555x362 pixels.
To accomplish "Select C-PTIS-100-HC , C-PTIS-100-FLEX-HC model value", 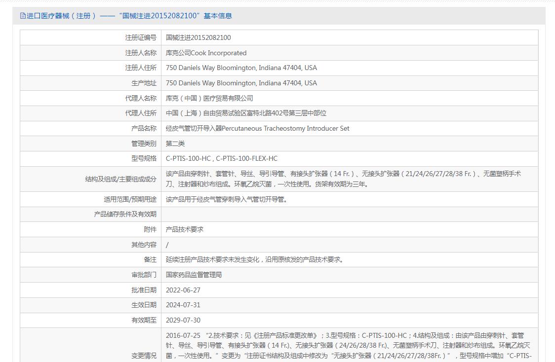I will (x=222, y=158).
